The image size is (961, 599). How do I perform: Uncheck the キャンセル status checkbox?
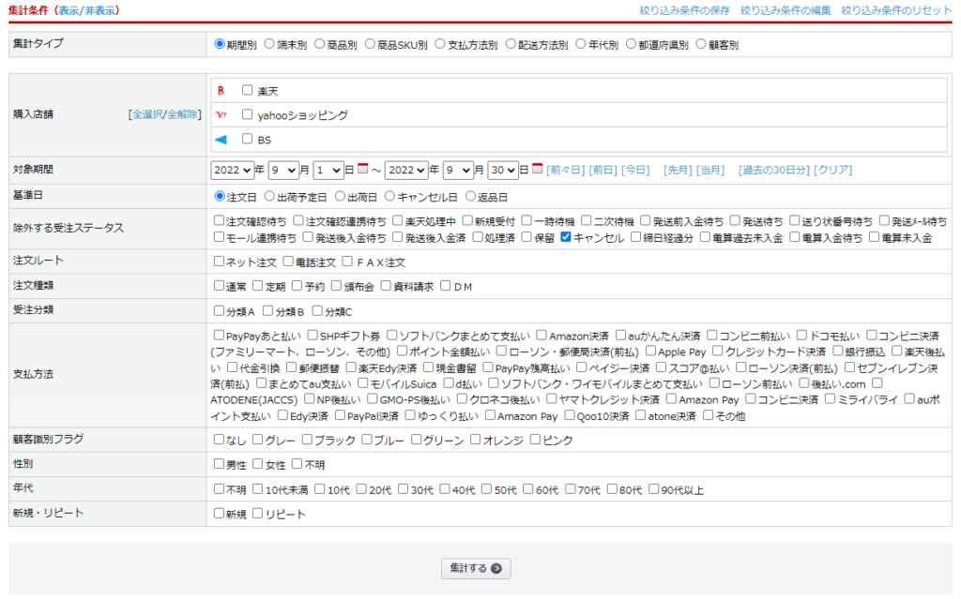click(566, 238)
